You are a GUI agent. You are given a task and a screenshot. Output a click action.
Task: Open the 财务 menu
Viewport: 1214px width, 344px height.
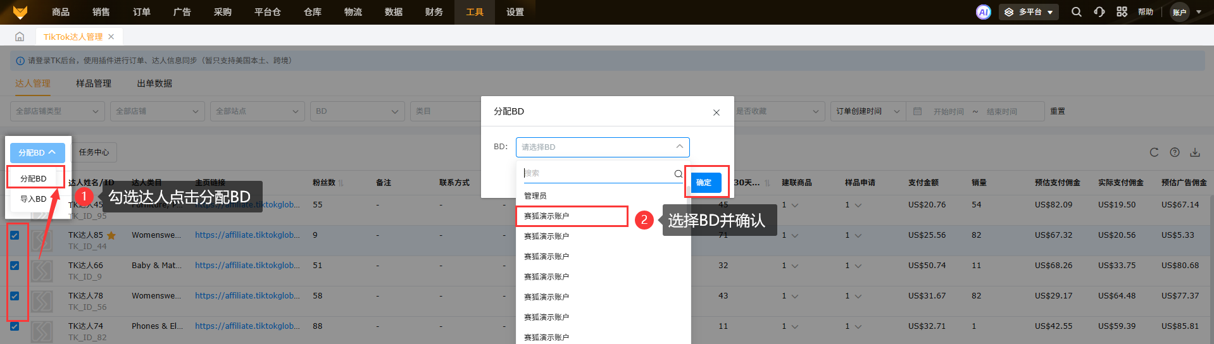(434, 12)
